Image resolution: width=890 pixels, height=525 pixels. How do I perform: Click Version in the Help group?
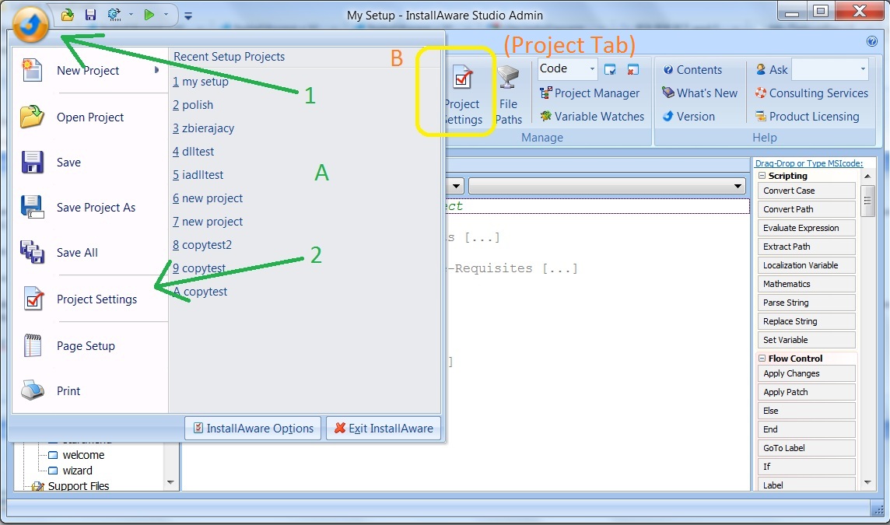click(x=689, y=117)
